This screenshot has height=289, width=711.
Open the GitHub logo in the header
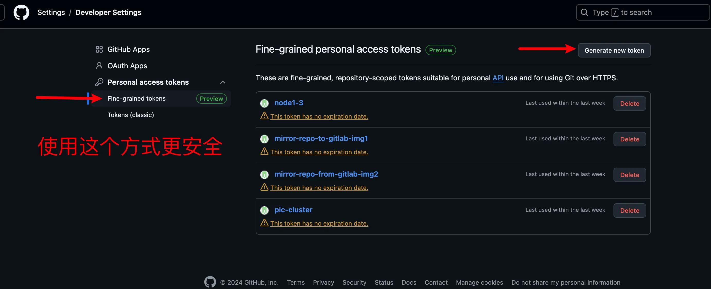click(x=21, y=12)
